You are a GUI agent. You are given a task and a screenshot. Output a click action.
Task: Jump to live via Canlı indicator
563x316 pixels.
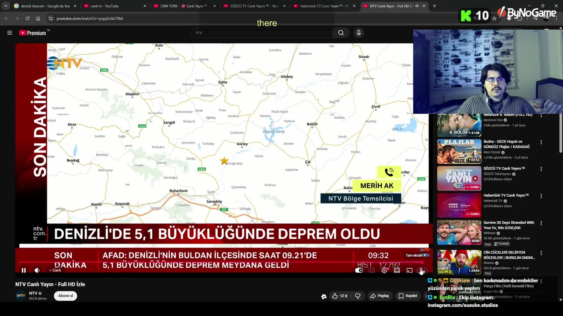point(55,270)
